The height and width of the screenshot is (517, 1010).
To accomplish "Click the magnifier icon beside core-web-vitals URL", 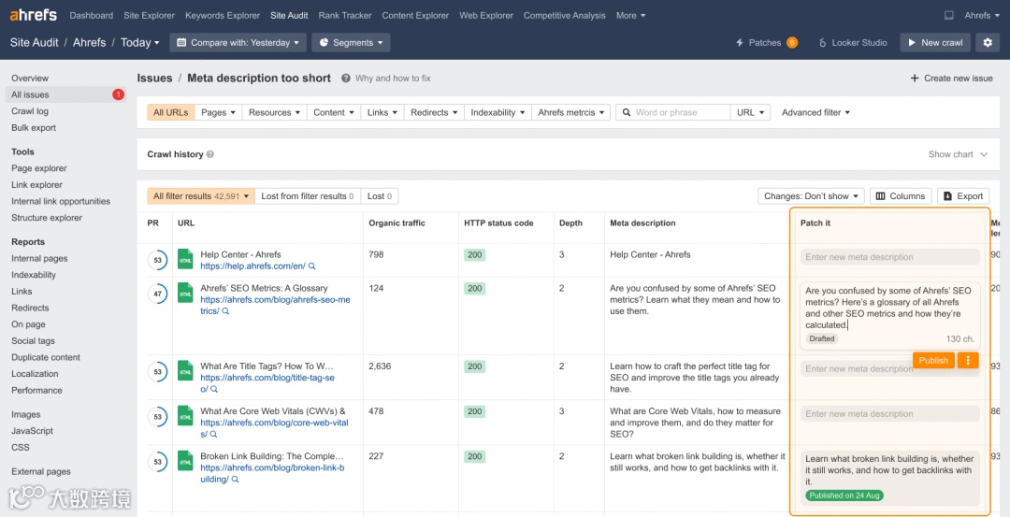I will (214, 434).
